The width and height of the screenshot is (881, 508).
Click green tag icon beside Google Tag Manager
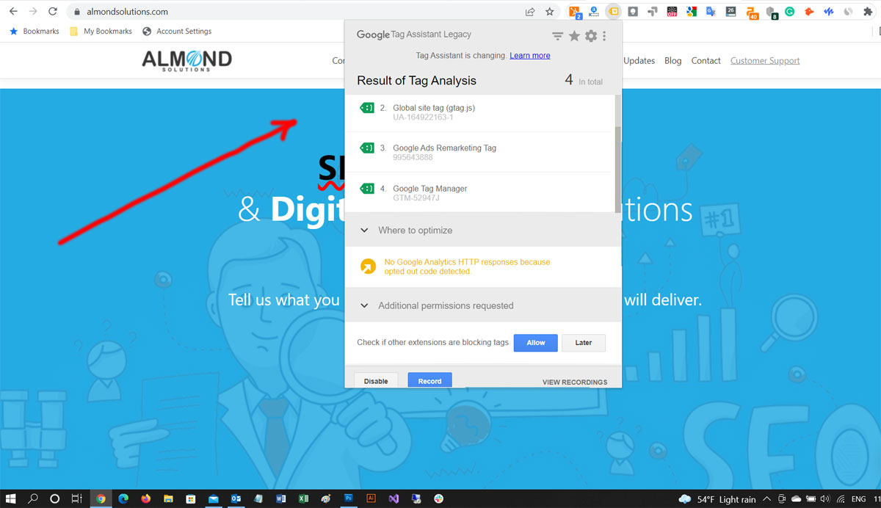click(367, 189)
